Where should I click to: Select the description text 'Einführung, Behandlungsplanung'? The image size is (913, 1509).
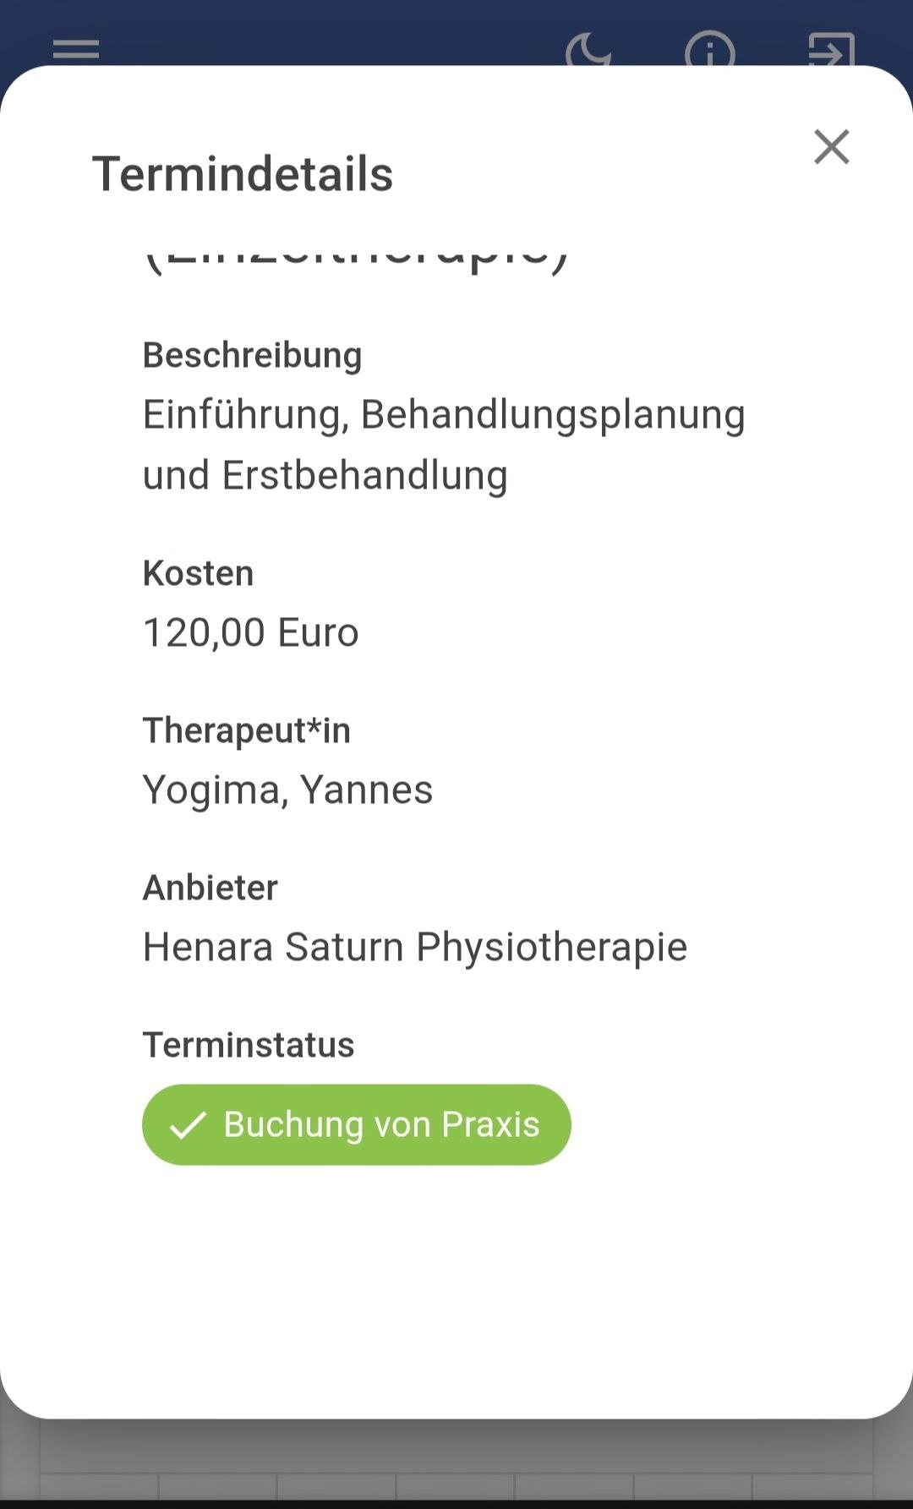coord(444,415)
